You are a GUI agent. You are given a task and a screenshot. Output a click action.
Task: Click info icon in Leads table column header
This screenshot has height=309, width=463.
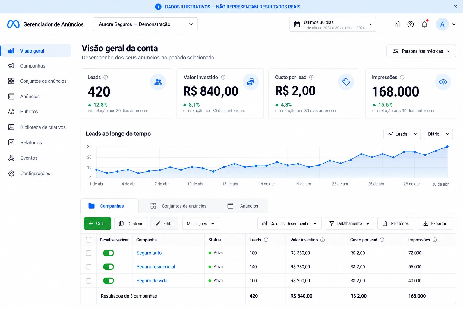point(266,240)
